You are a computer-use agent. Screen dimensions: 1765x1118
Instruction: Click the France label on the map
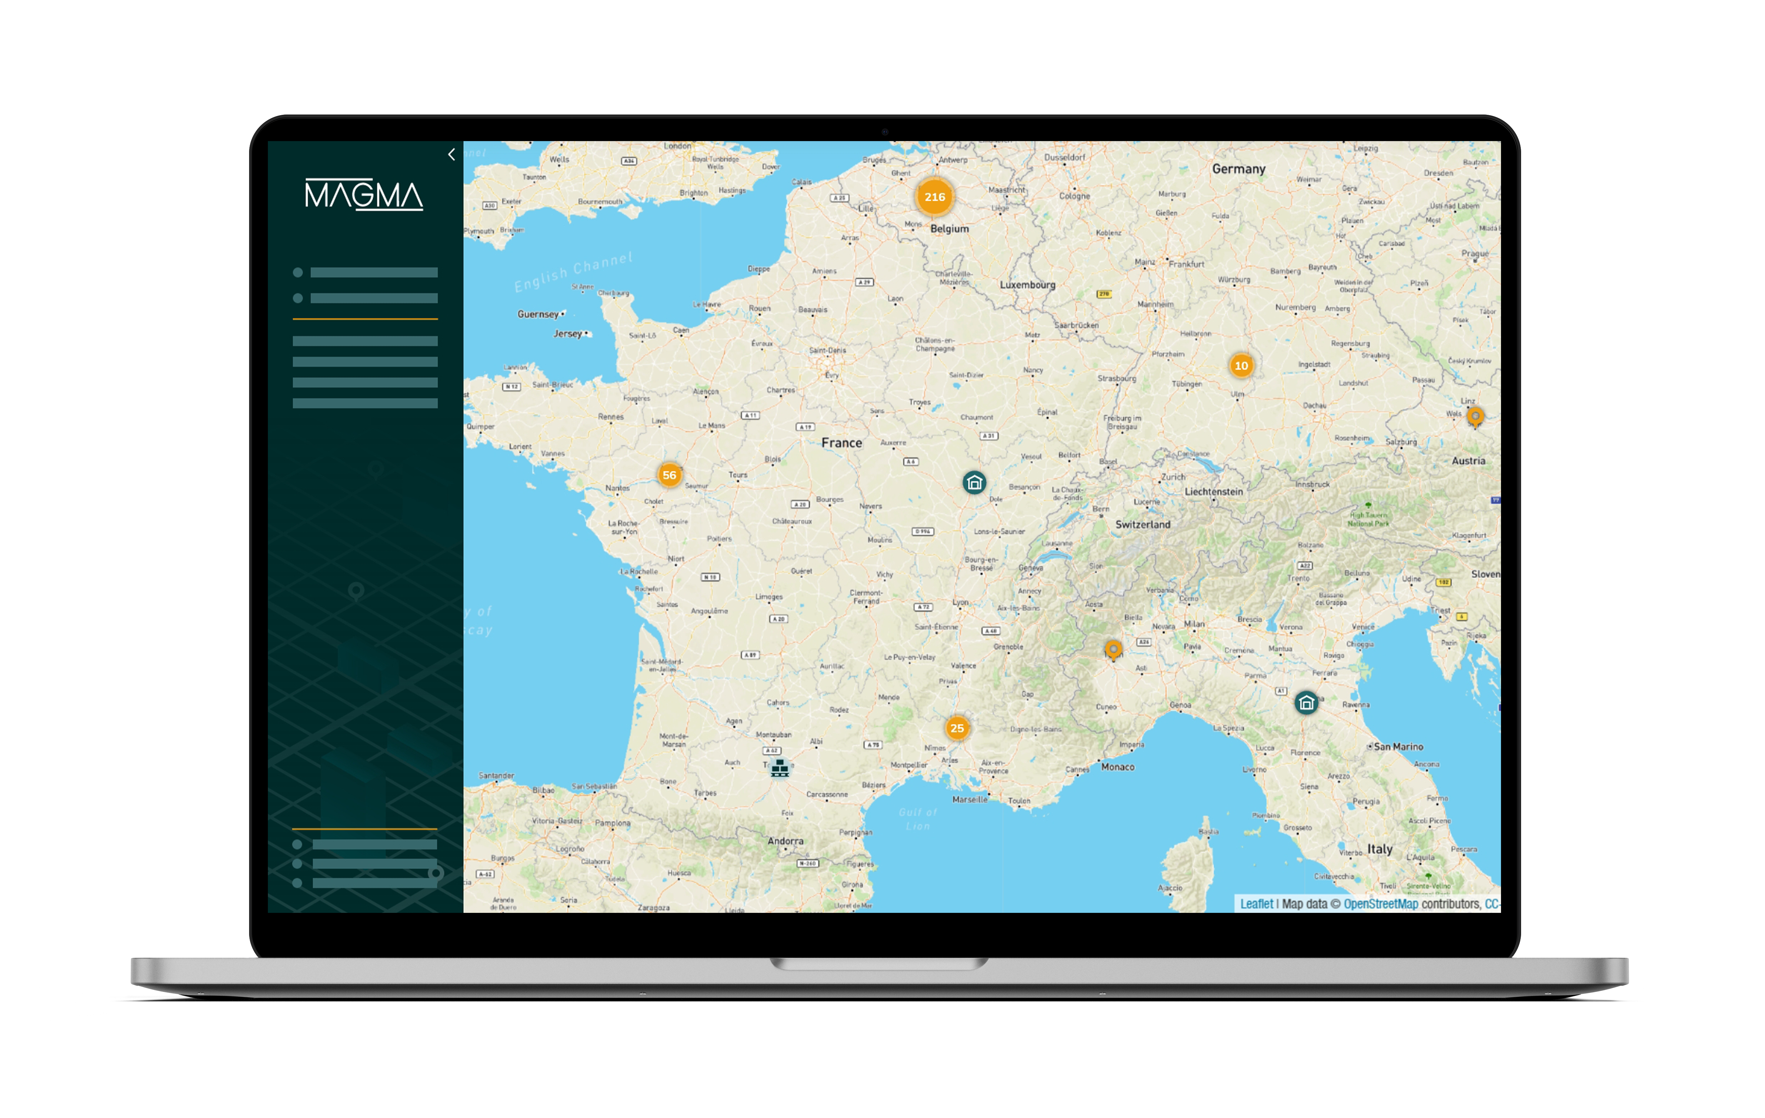coord(841,443)
